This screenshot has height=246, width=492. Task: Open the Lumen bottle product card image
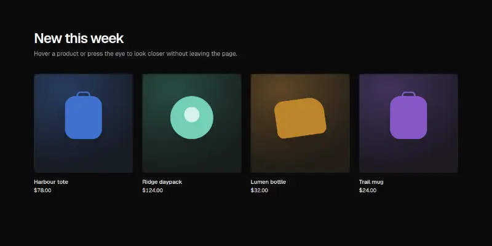300,124
